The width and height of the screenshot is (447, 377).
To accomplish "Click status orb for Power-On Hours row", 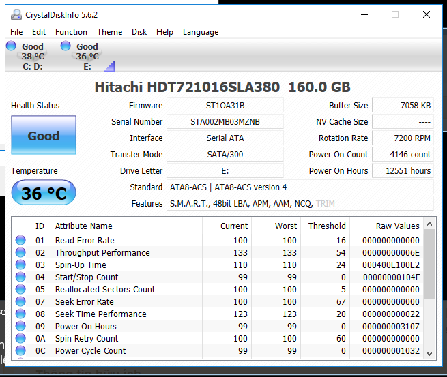I will 20,326.
